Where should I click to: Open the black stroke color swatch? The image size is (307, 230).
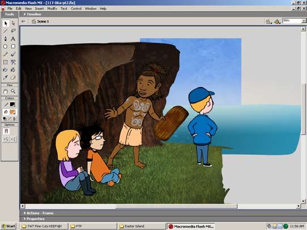pyautogui.click(x=12, y=105)
